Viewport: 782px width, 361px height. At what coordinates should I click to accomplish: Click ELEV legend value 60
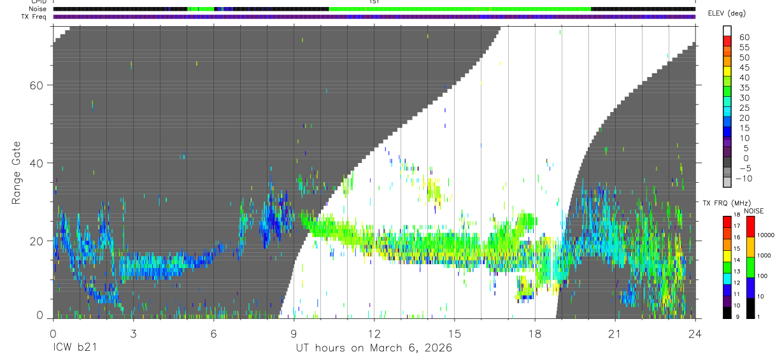point(745,37)
